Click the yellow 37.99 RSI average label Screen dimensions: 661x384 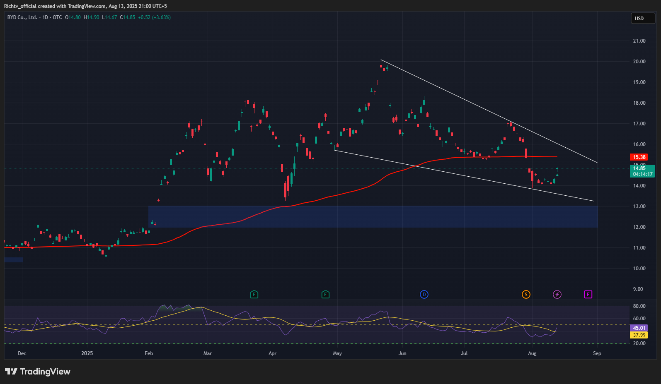(x=639, y=335)
